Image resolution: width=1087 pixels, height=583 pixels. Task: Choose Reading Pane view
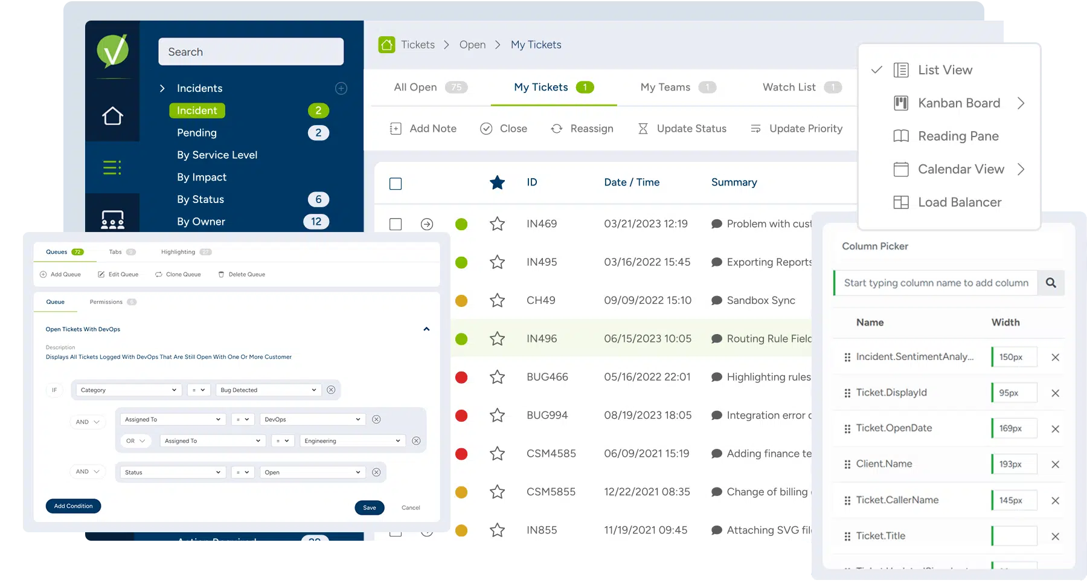(946, 137)
